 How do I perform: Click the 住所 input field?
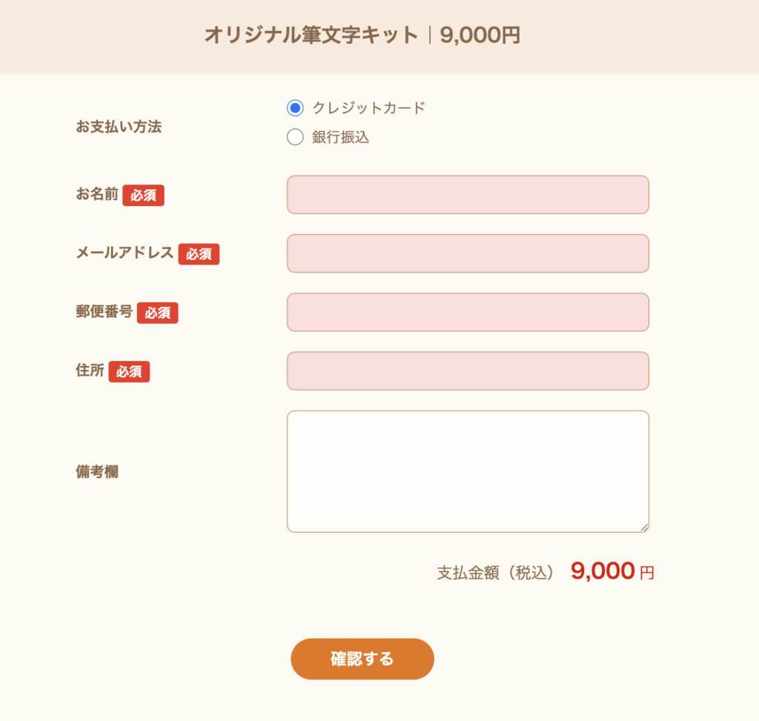(x=468, y=371)
